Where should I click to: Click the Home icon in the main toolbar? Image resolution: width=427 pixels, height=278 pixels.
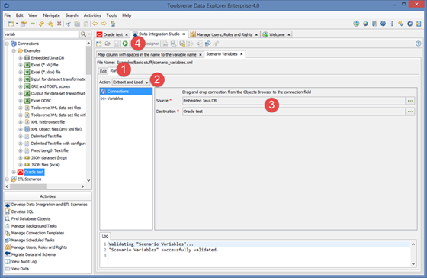click(x=113, y=24)
